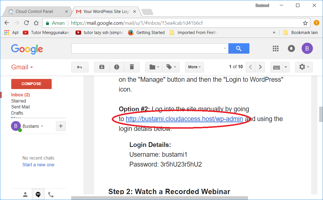Click the '1 of 10' counter
The height and width of the screenshot is (200, 323).
point(236,67)
